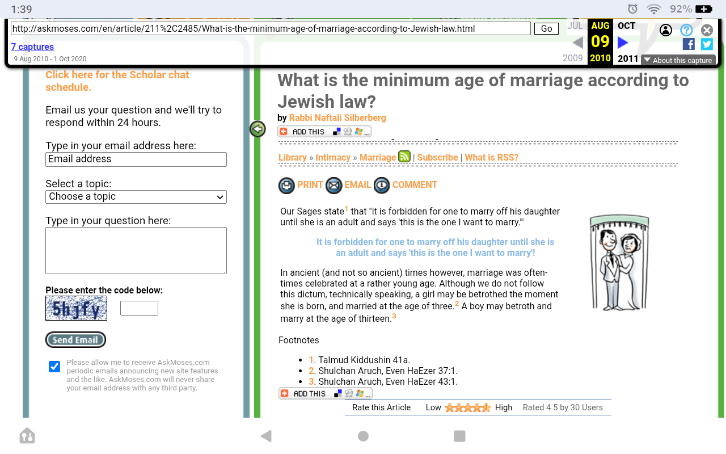Click the PRINT link text
This screenshot has height=454, width=726.
point(310,185)
